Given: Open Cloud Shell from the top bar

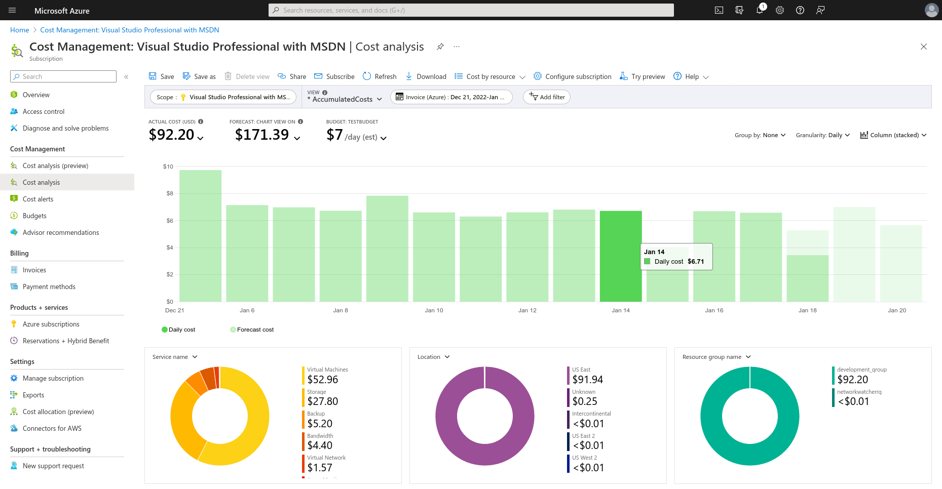Looking at the screenshot, I should point(719,10).
